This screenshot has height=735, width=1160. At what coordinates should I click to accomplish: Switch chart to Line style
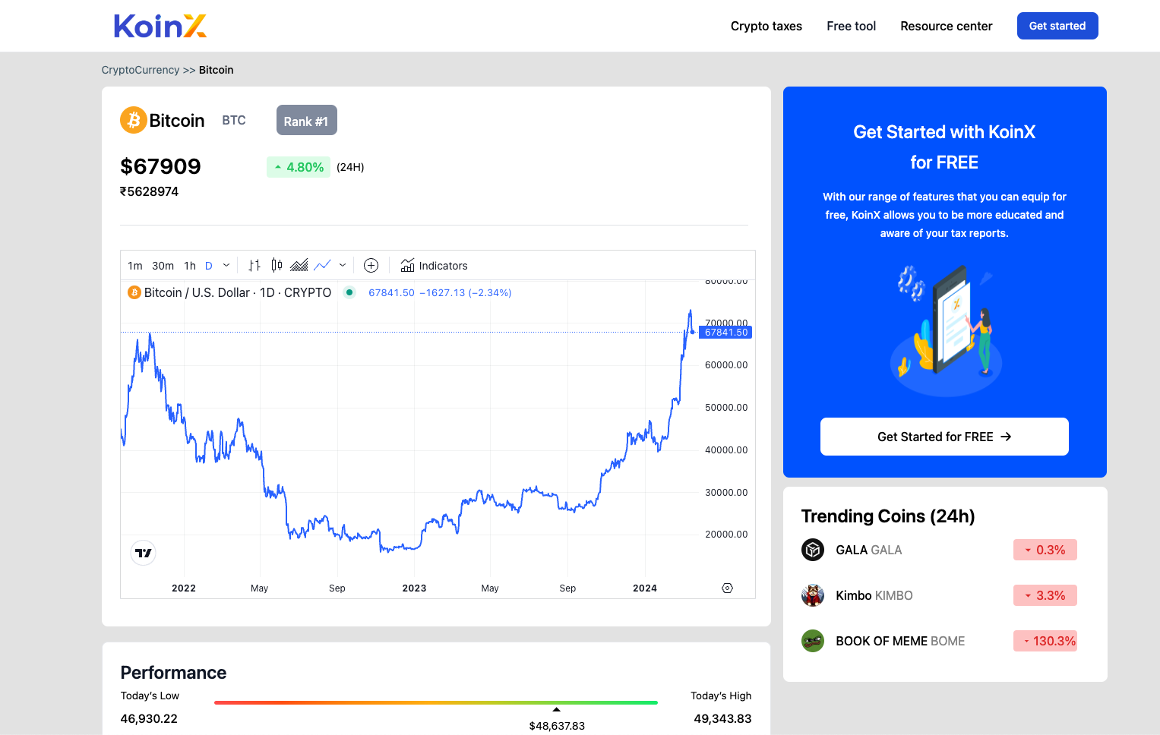click(x=322, y=265)
